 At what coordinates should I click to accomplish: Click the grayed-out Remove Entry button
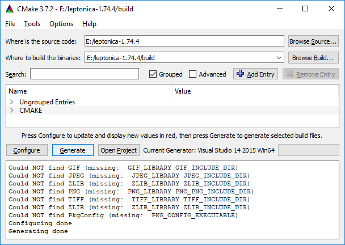click(x=310, y=74)
